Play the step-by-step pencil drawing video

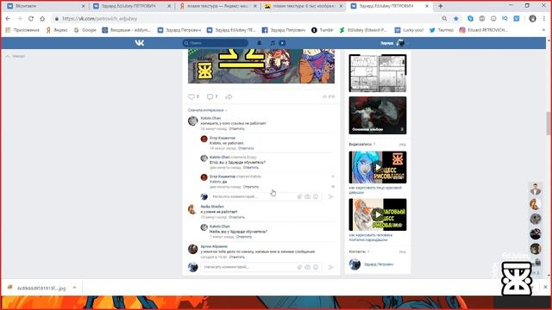378,214
